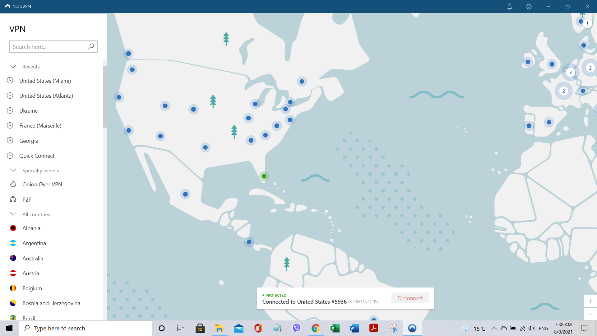Screen dimensions: 597x336
Task: Select United States (Miami) from recents
Action: [45, 81]
